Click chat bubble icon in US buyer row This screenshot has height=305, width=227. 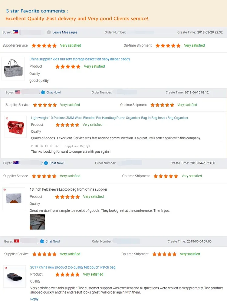coord(43,92)
